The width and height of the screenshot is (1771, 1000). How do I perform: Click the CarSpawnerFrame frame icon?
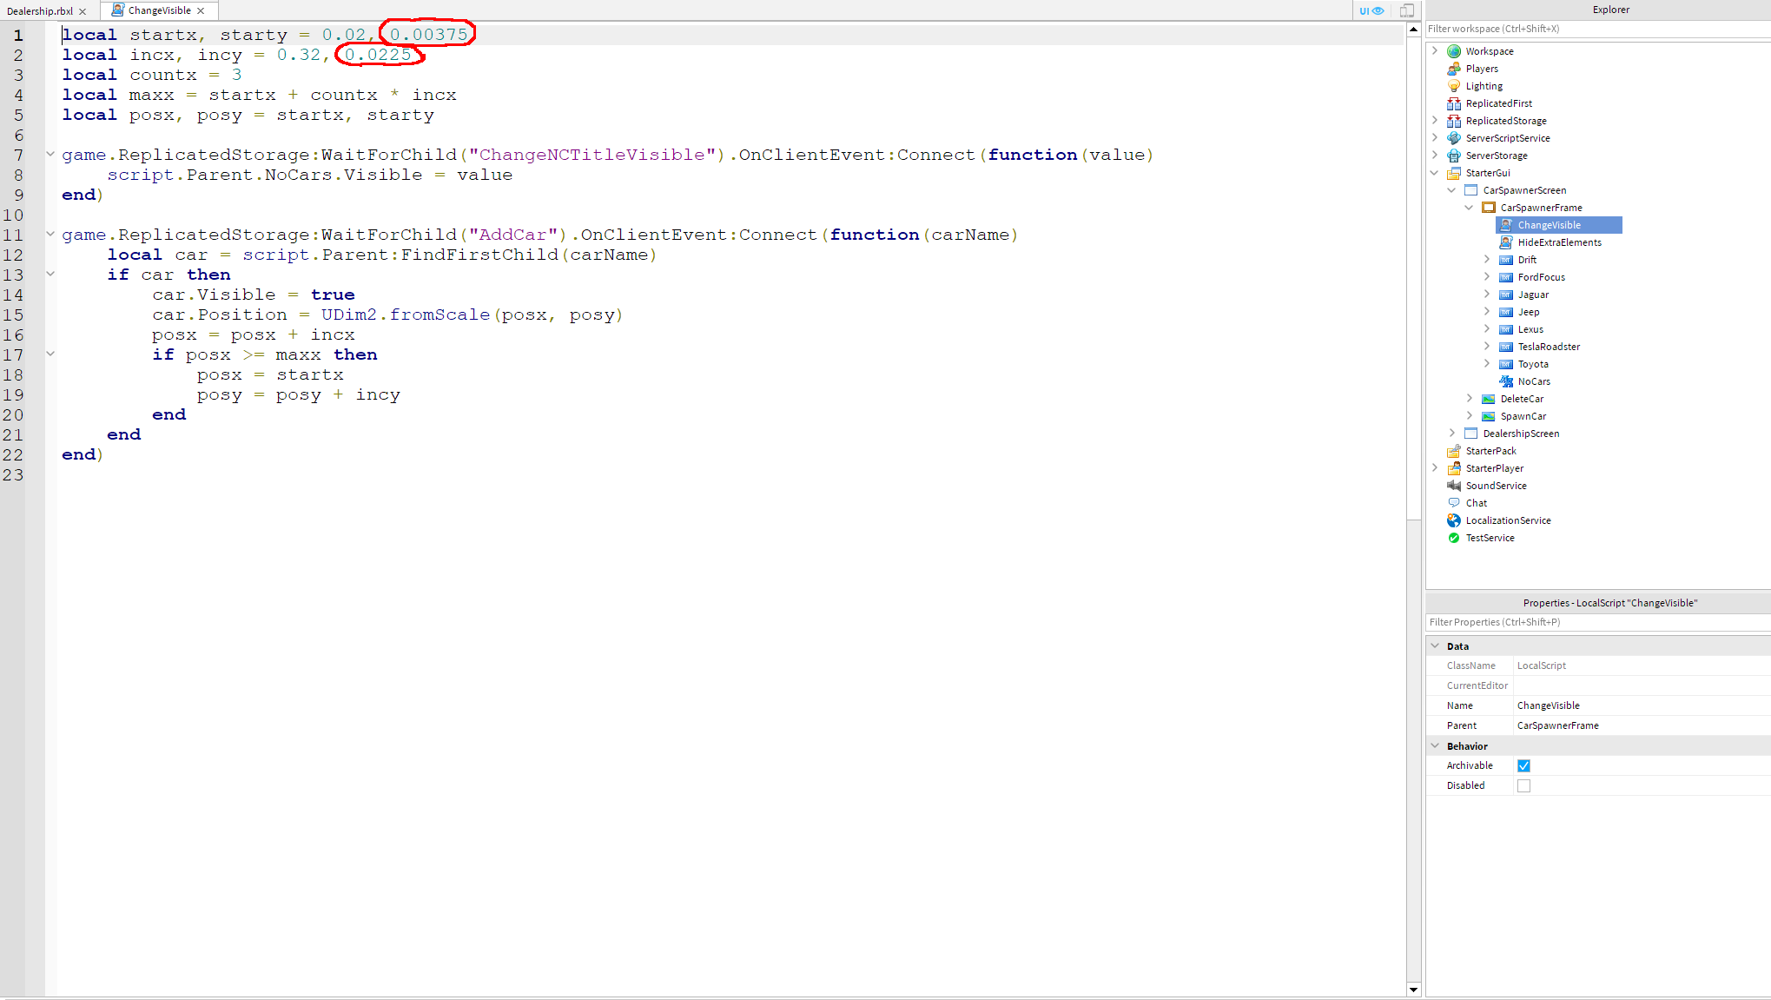(x=1489, y=208)
